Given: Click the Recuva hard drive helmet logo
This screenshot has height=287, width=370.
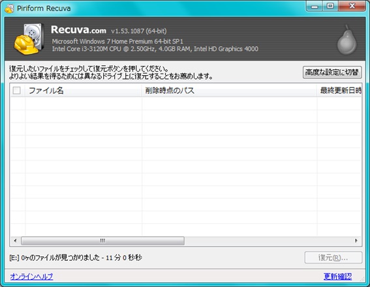Looking at the screenshot, I should (x=29, y=39).
